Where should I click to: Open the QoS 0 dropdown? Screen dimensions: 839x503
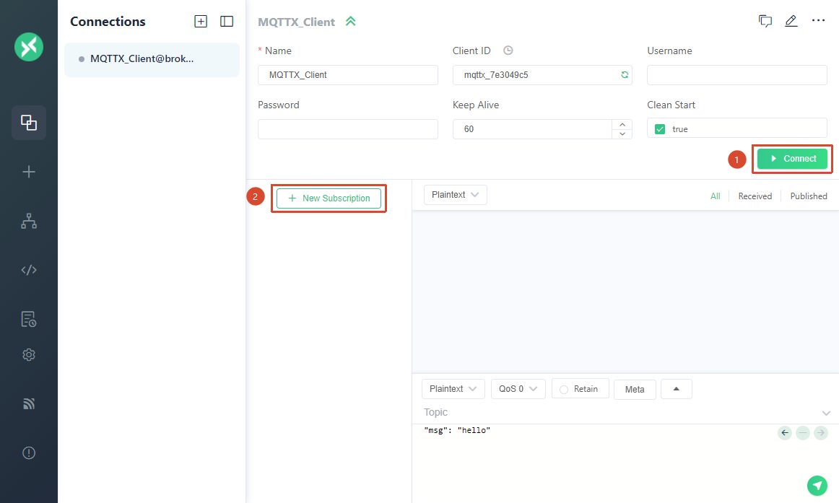pyautogui.click(x=518, y=388)
